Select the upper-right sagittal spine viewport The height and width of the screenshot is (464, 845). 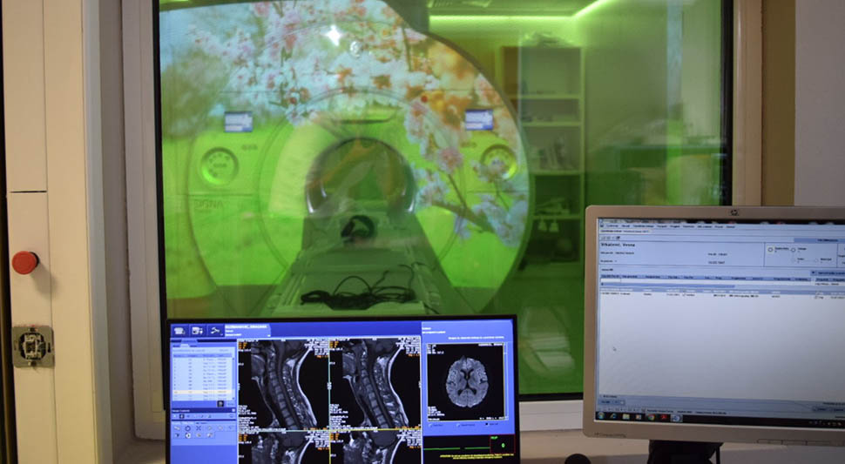(375, 384)
